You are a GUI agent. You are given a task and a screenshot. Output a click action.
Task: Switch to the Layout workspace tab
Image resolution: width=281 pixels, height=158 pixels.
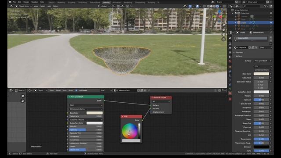pos(52,3)
